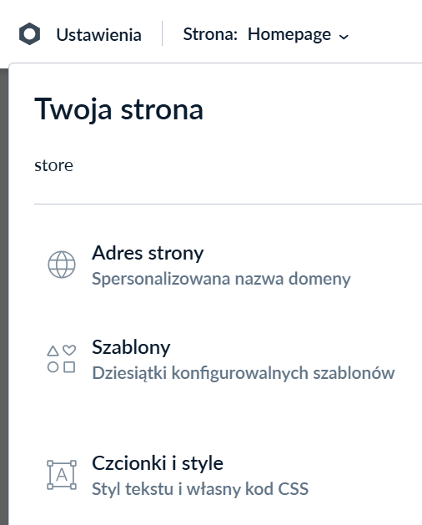This screenshot has width=422, height=525.
Task: Open the Adres strony setting
Action: coord(148,253)
